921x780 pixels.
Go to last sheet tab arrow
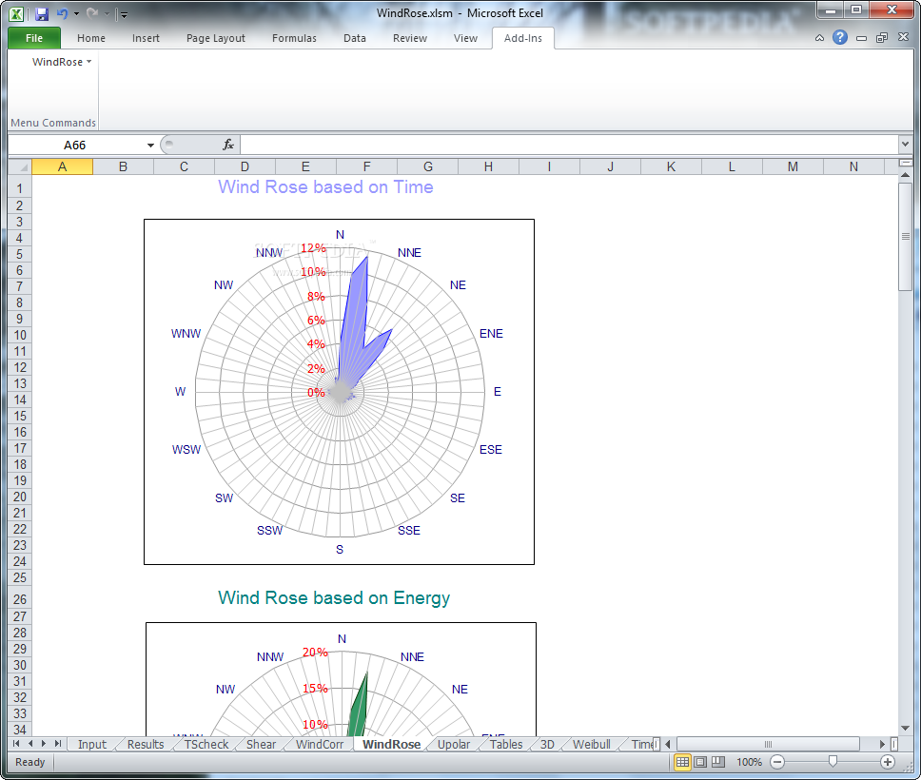coord(57,744)
